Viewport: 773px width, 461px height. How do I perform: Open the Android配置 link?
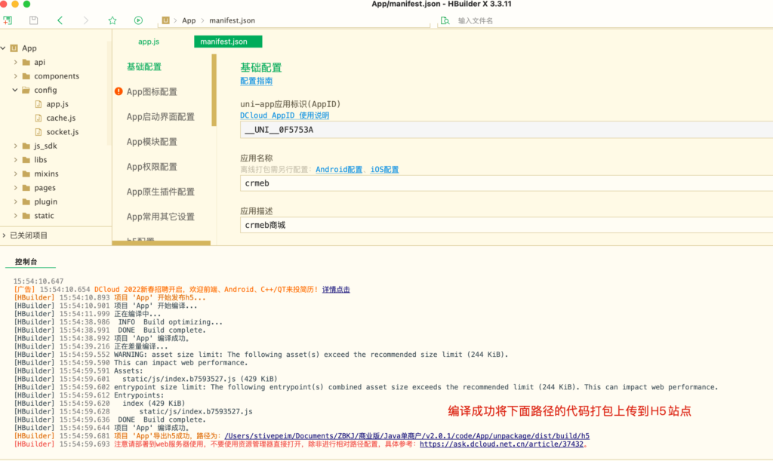pos(339,170)
